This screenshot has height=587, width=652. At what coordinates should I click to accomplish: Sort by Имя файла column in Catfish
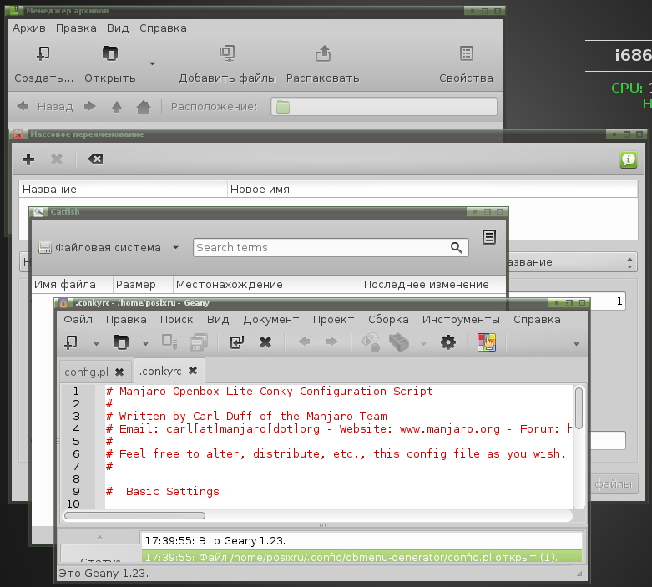tap(72, 285)
